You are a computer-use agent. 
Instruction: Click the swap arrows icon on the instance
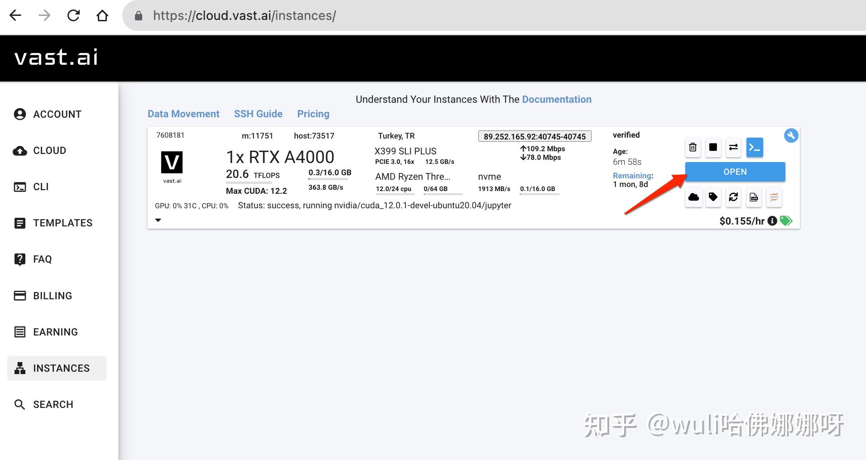(x=734, y=147)
